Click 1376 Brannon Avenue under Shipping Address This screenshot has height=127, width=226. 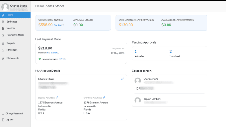pyautogui.click(x=96, y=103)
